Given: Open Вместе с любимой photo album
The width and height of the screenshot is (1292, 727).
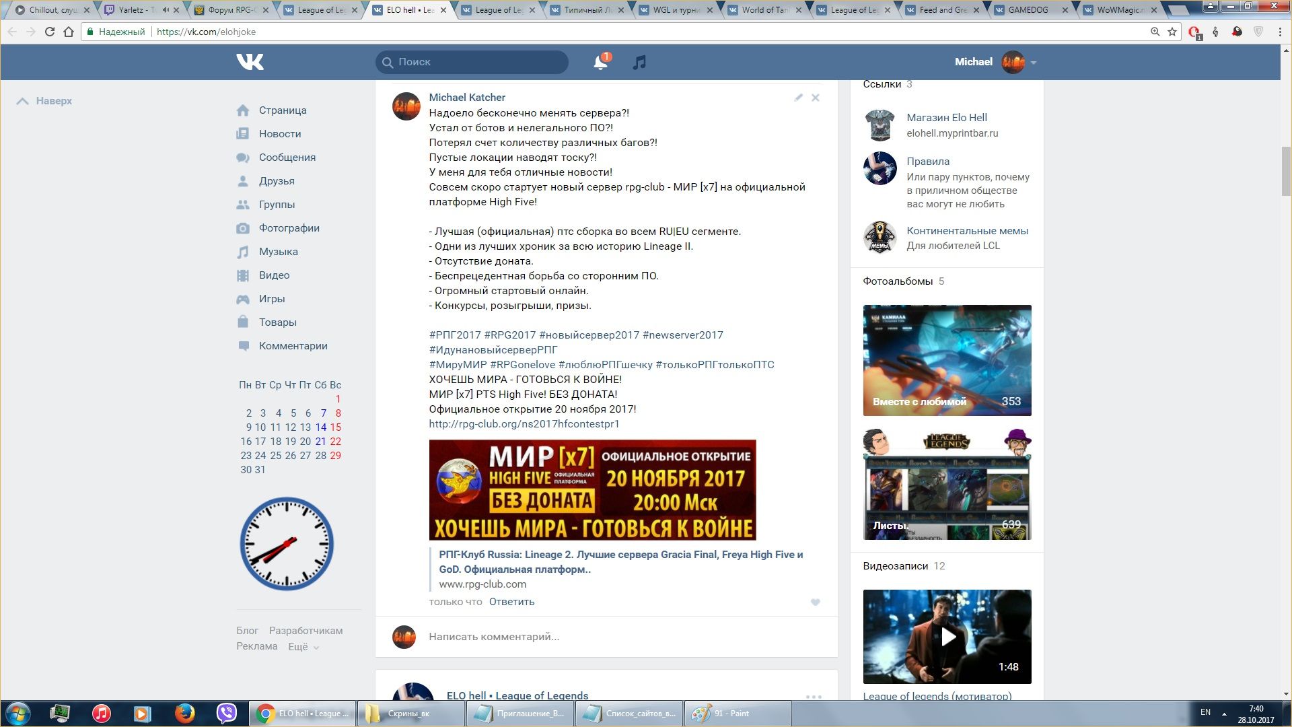Looking at the screenshot, I should pyautogui.click(x=947, y=360).
